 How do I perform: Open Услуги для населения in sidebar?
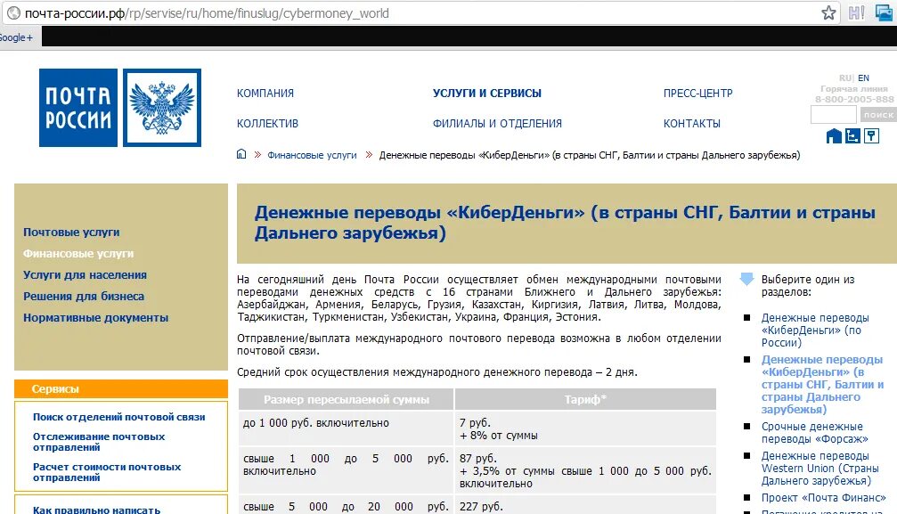(85, 274)
